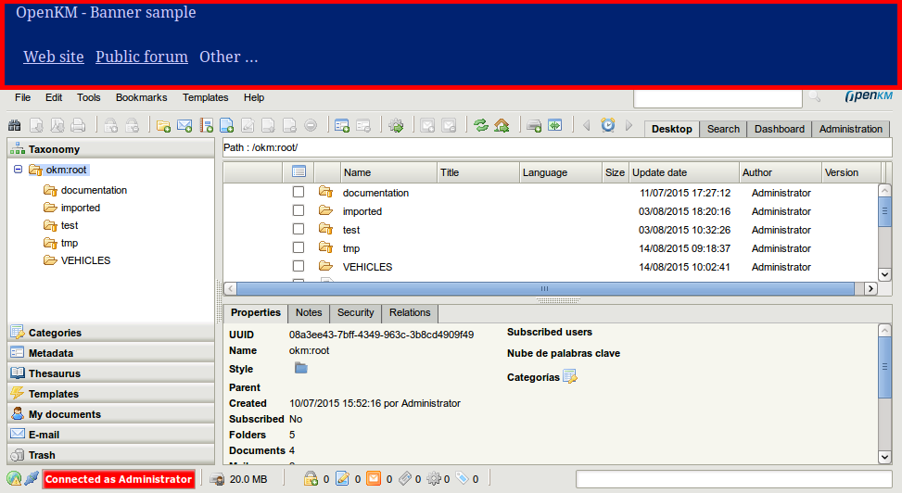
Task: Select the VEHICLES folder in taxonomy tree
Action: coord(85,260)
